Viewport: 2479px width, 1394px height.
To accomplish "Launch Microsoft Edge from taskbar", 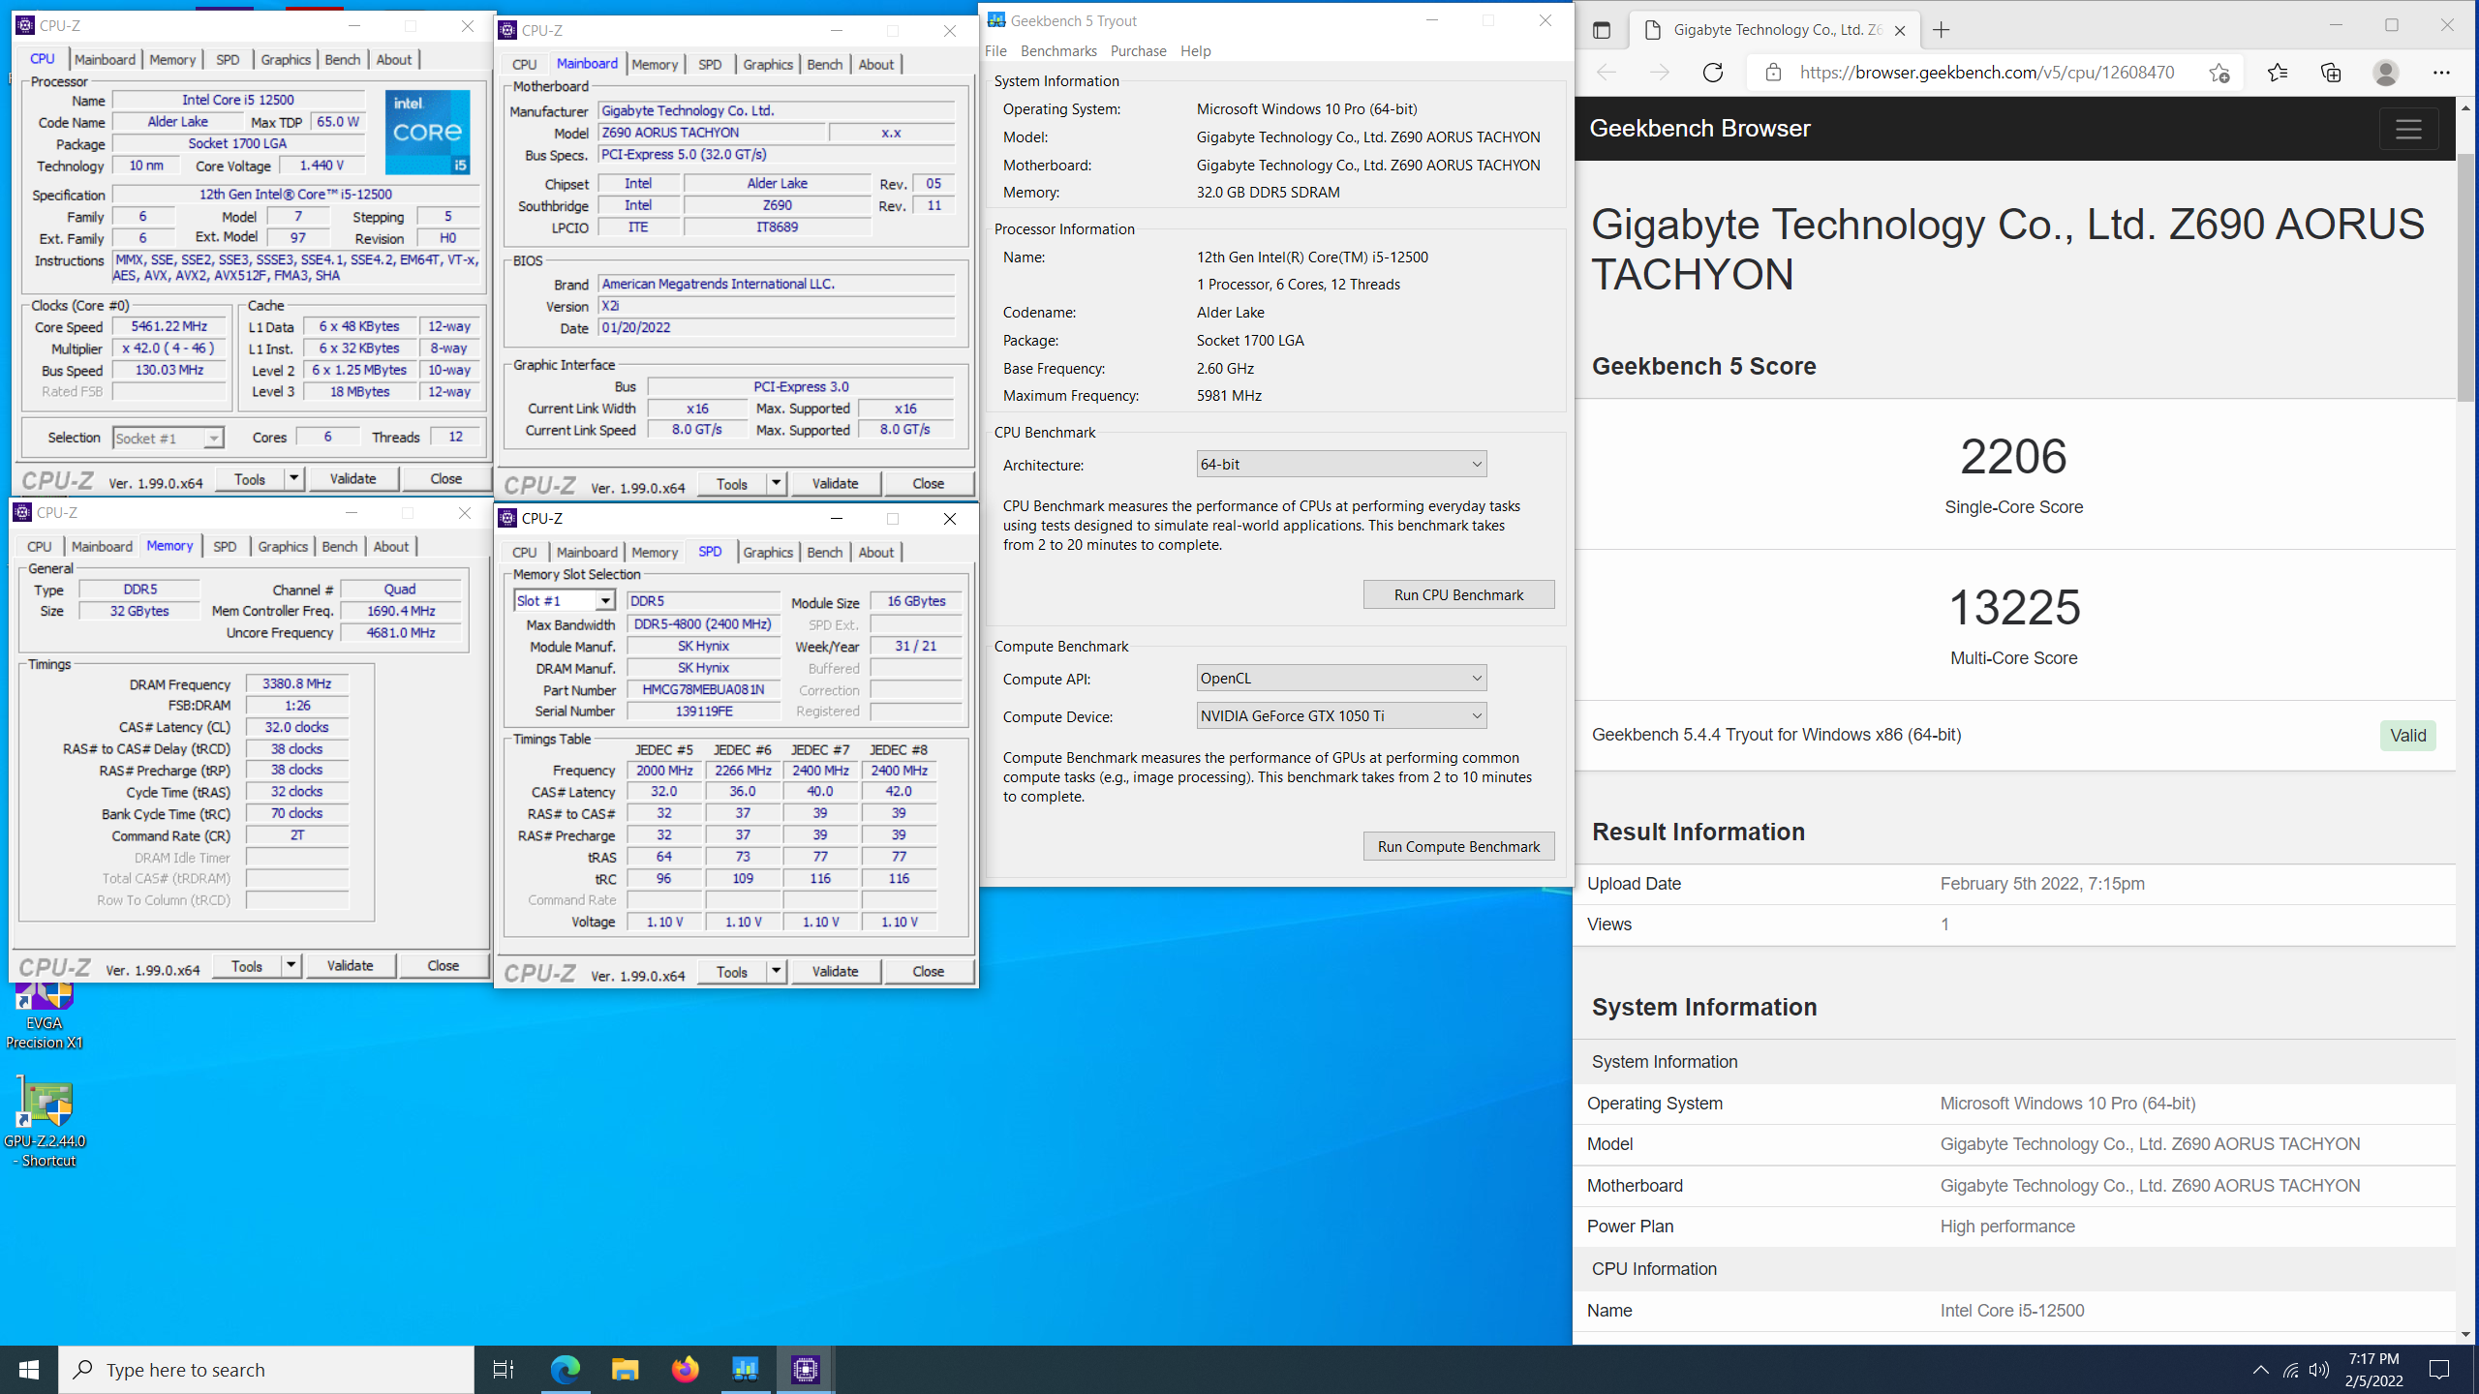I will pyautogui.click(x=565, y=1369).
